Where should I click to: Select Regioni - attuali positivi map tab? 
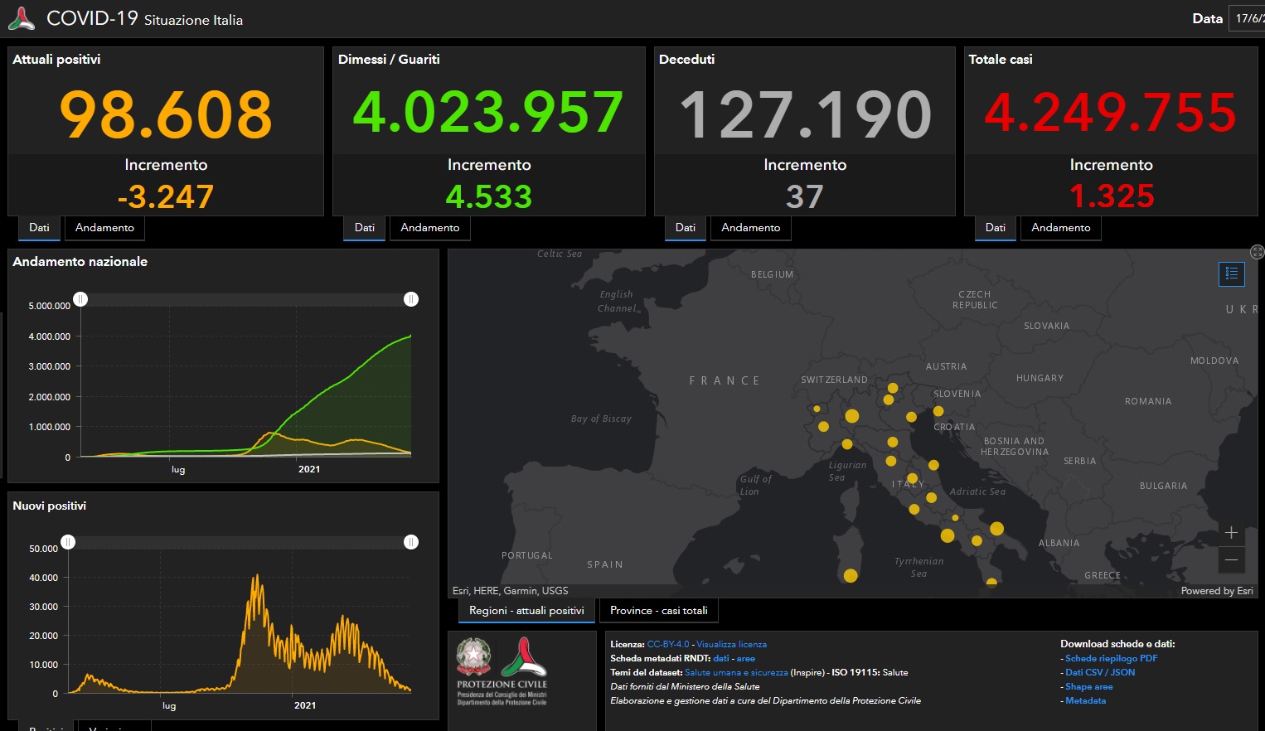click(x=526, y=611)
